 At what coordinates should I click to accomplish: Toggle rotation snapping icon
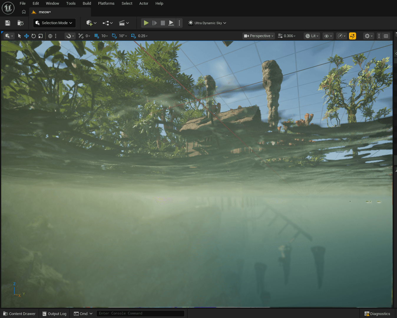click(x=114, y=36)
